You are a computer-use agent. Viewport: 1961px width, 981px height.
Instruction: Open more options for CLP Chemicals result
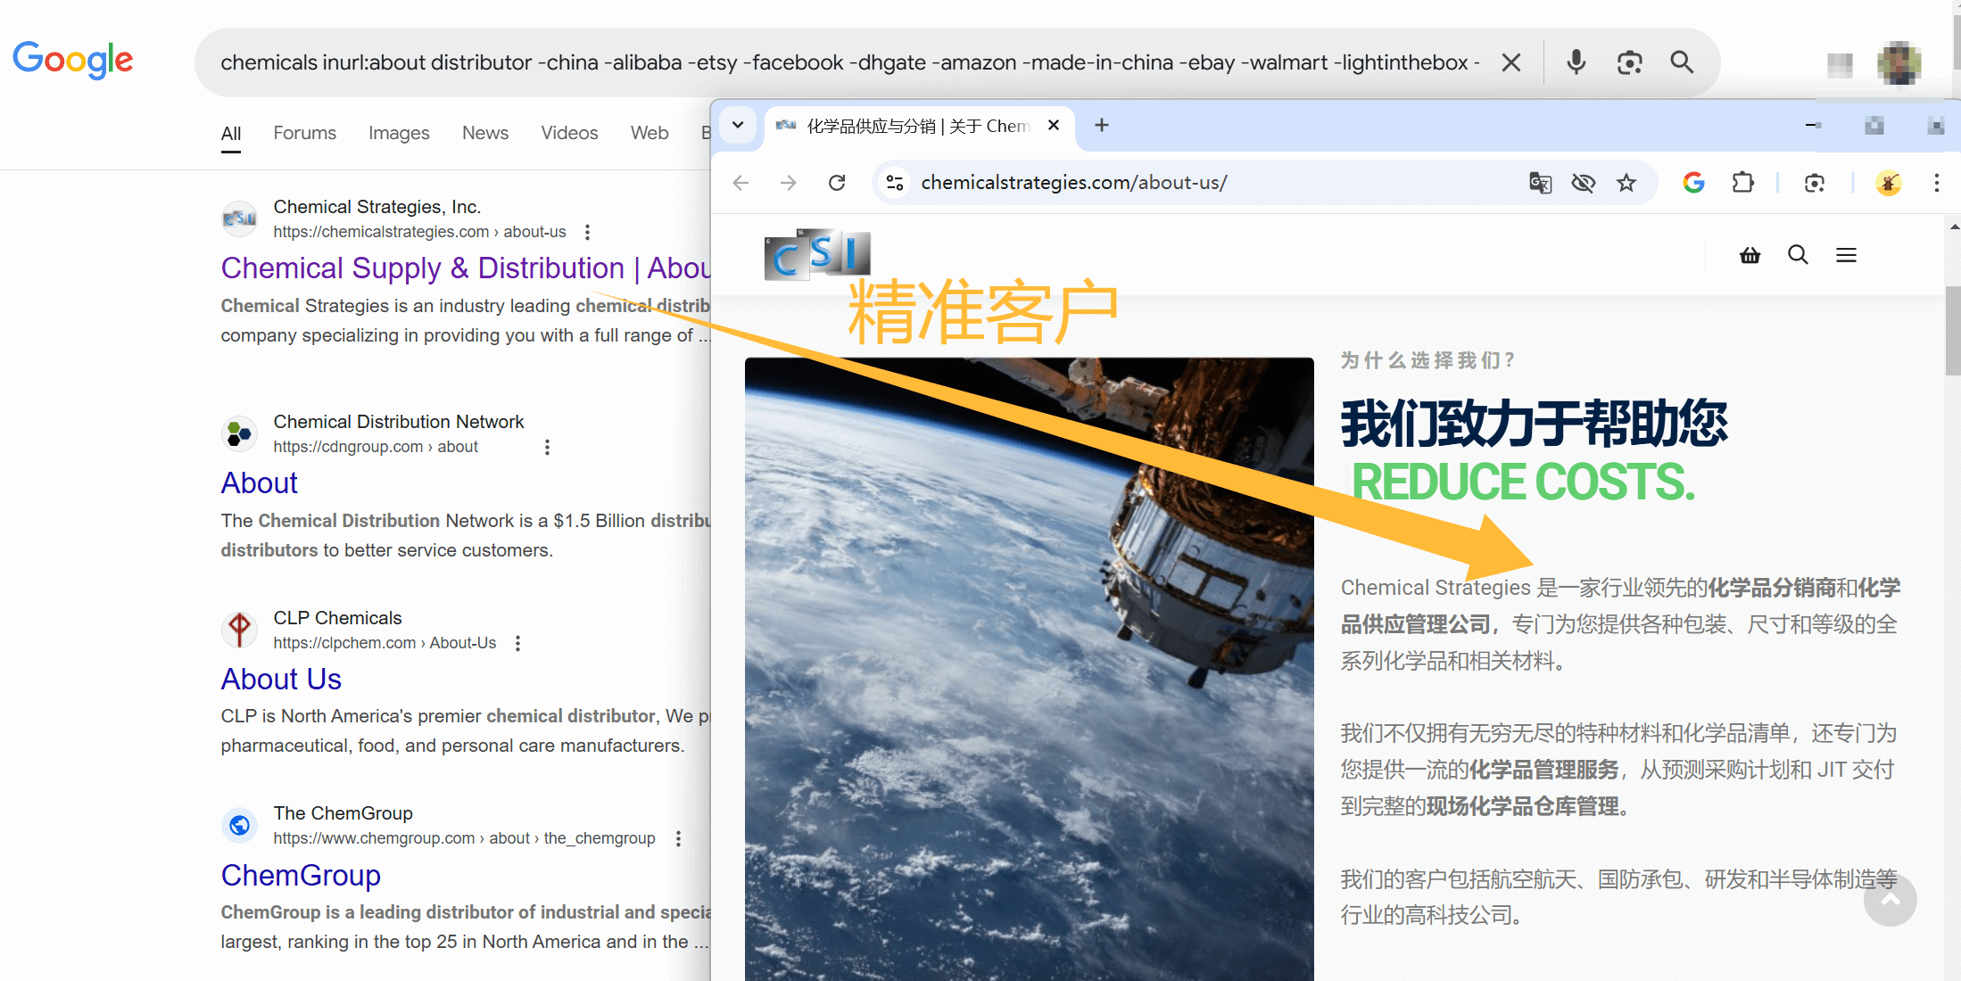tap(517, 643)
